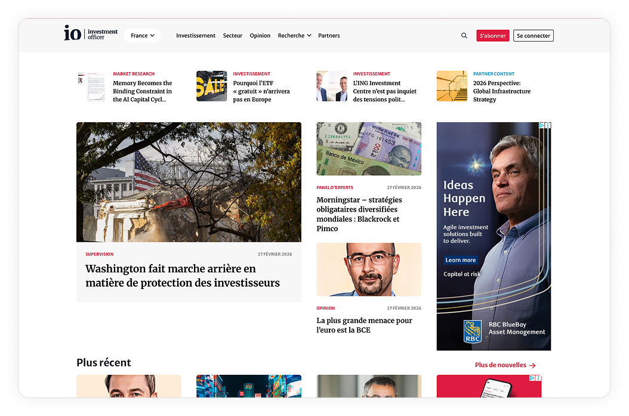This screenshot has height=416, width=629.
Task: Expand the France country selector
Action: click(x=142, y=36)
